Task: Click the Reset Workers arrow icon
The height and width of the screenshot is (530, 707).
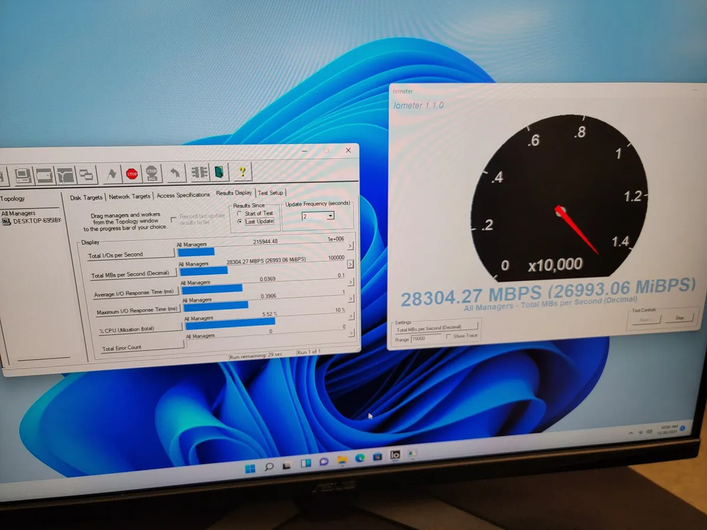Action: click(176, 173)
